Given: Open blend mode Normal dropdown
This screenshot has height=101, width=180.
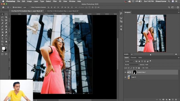Looking at the screenshot, I should 132,65.
